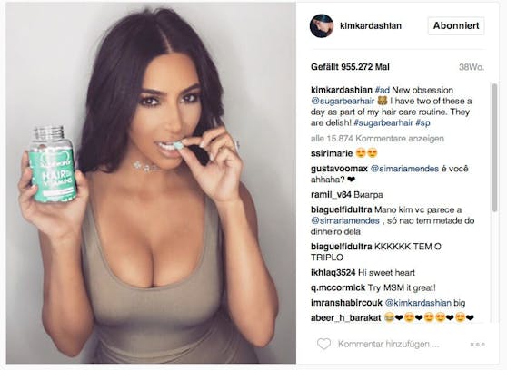Click the @simariamendes mention in gustavoomax comment
This screenshot has width=507, height=370.
click(404, 169)
